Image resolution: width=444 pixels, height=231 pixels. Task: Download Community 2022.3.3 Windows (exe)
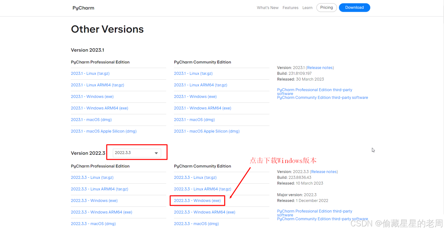pos(197,200)
